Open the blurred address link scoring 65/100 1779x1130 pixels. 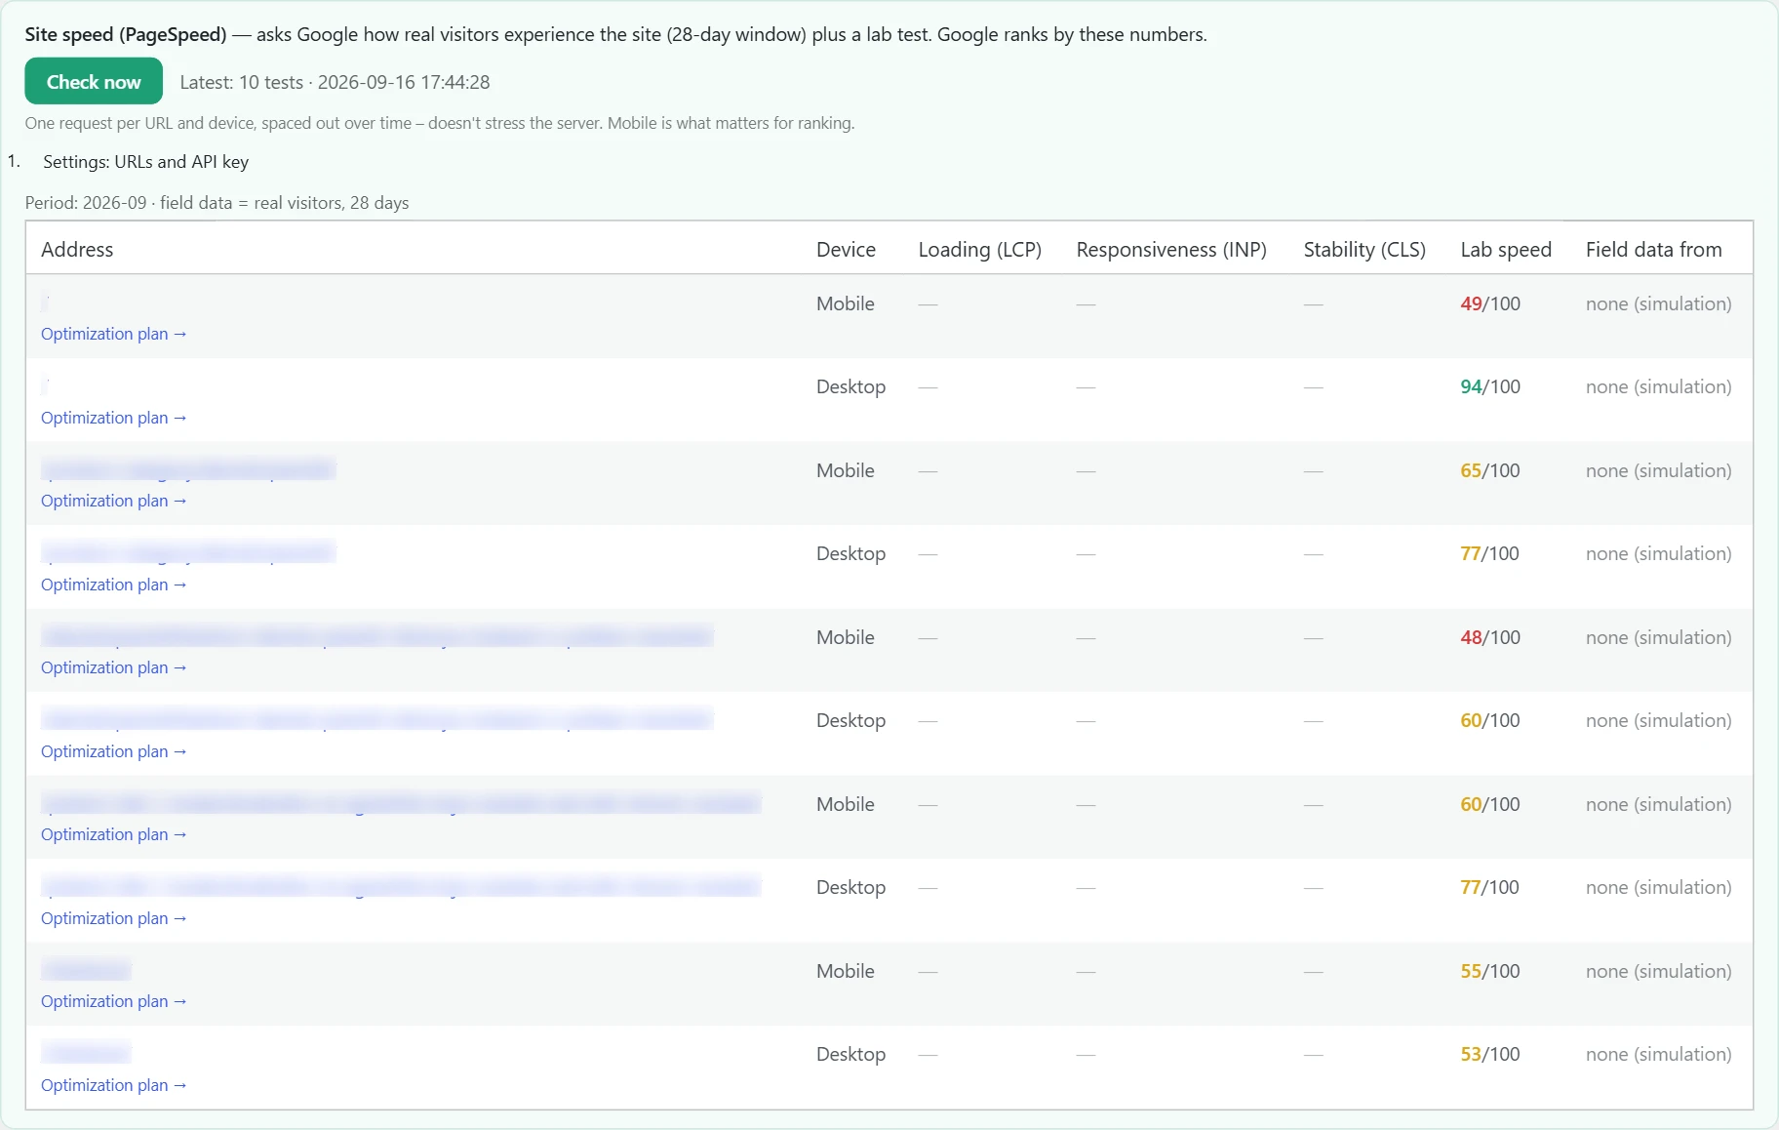click(188, 470)
